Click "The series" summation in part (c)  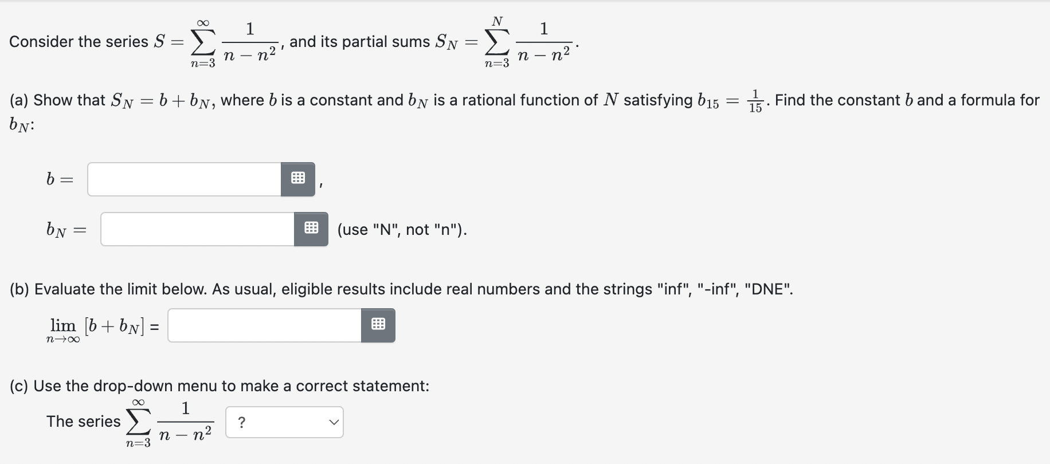[129, 422]
